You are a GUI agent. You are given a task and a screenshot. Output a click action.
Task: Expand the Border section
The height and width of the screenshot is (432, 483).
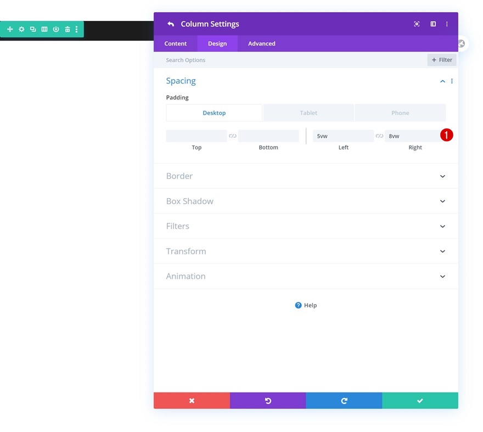coord(306,176)
